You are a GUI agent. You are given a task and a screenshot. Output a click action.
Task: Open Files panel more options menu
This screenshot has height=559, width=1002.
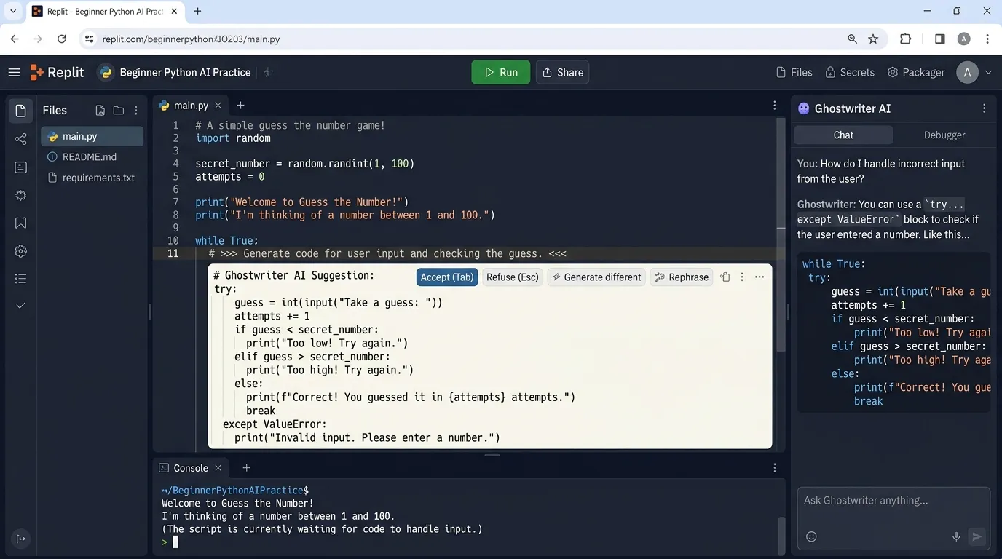tap(136, 111)
